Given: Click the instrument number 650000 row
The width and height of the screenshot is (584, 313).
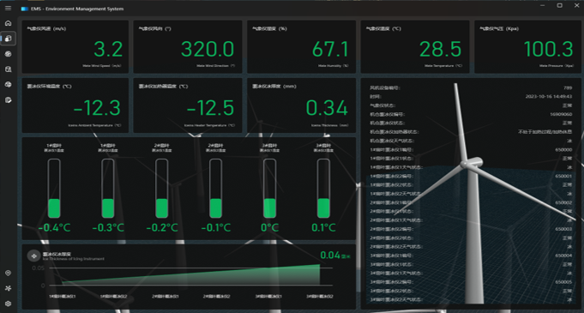Looking at the screenshot, I should point(471,150).
